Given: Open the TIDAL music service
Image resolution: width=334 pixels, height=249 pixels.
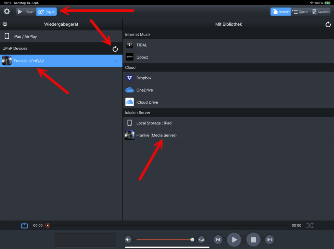Looking at the screenshot, I should (142, 45).
